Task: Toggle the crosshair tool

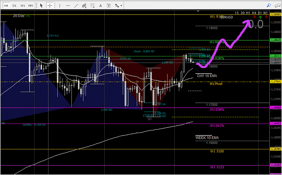Action: click(50, 6)
